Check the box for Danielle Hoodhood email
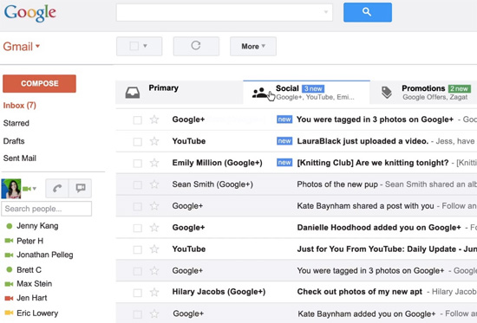Viewport: 477px width, 323px height. click(138, 229)
